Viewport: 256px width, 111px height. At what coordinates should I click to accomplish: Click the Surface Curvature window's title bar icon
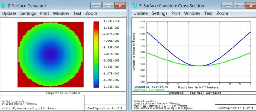[3, 6]
